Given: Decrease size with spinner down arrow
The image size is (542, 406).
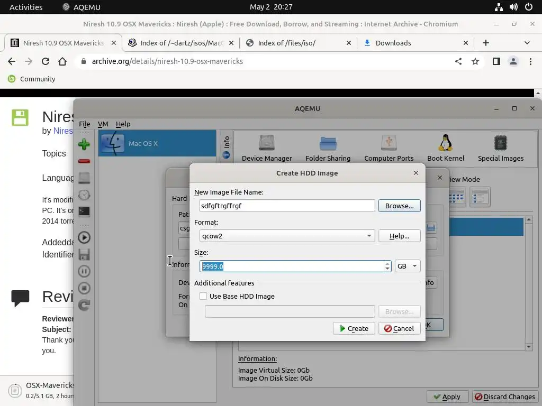Looking at the screenshot, I should [387, 269].
